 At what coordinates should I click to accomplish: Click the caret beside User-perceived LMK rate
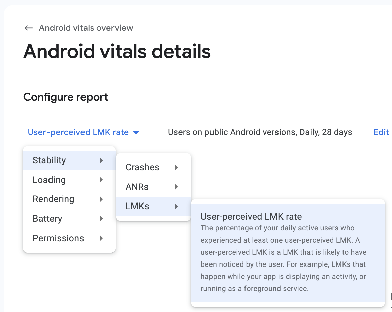(x=136, y=132)
